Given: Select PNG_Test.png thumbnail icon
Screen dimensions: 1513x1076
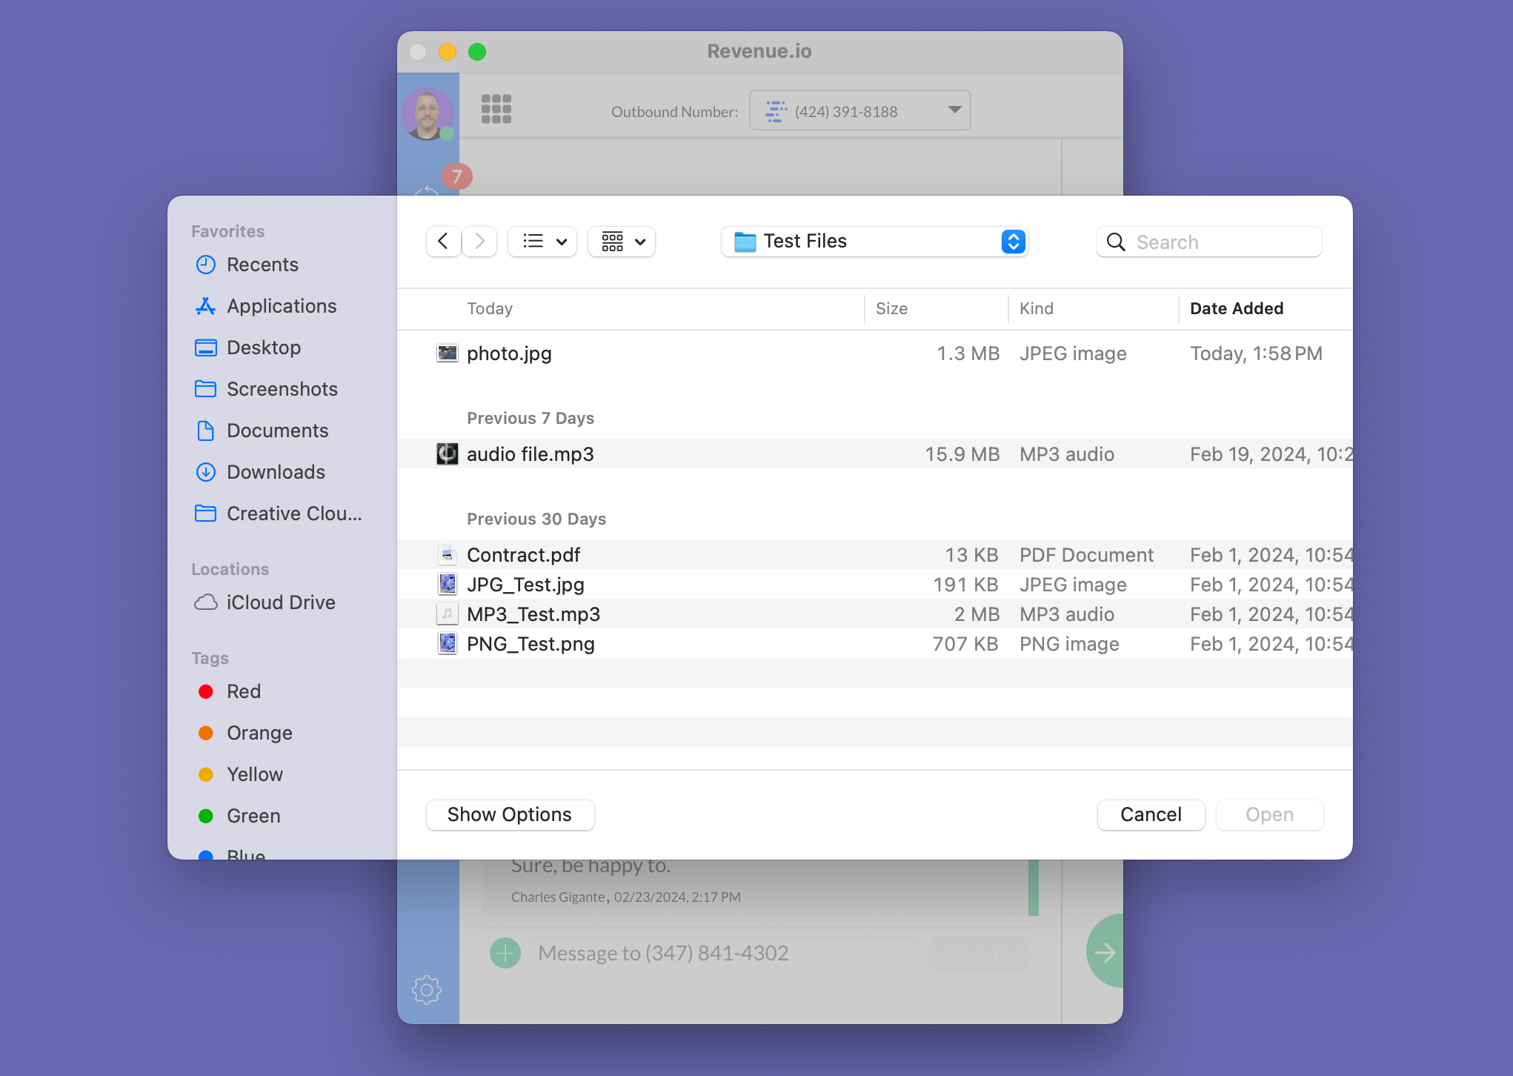Looking at the screenshot, I should point(447,644).
